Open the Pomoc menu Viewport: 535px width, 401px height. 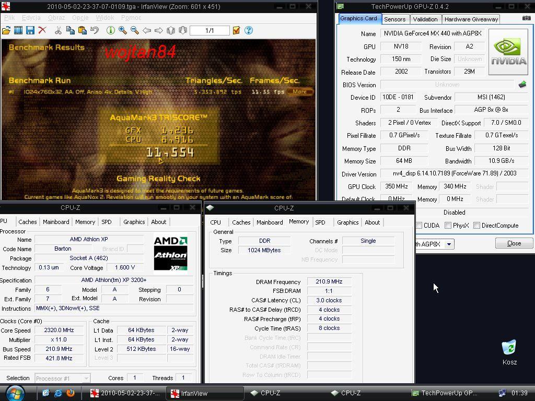(131, 18)
